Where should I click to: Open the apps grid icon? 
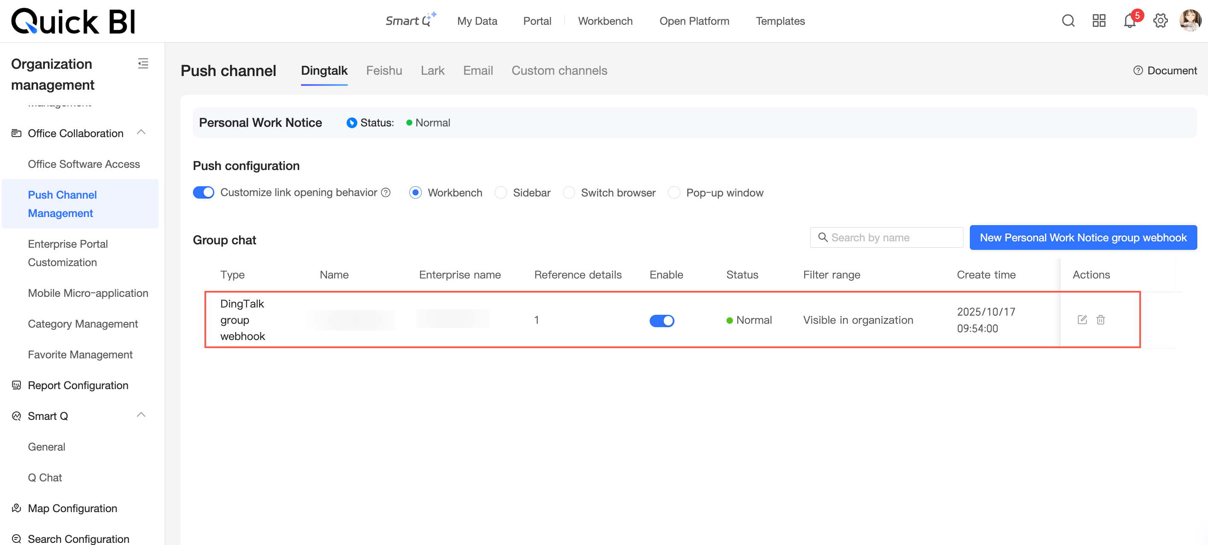point(1099,21)
